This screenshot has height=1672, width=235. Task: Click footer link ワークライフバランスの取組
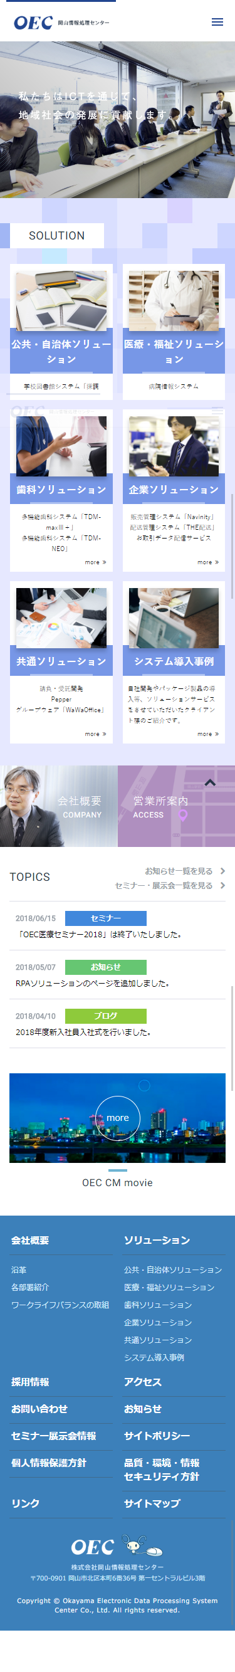click(x=60, y=1305)
